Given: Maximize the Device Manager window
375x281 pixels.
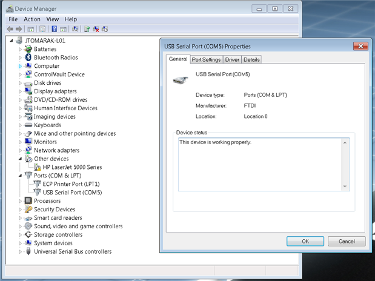Looking at the screenshot, I should (275, 9).
